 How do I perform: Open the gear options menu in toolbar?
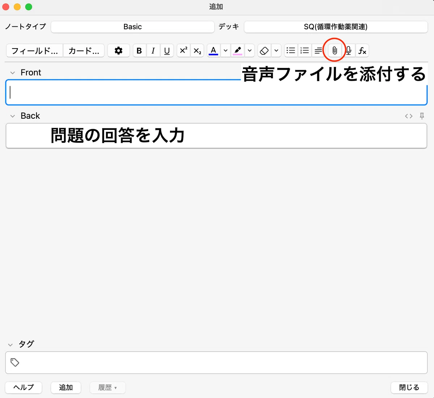(x=119, y=51)
